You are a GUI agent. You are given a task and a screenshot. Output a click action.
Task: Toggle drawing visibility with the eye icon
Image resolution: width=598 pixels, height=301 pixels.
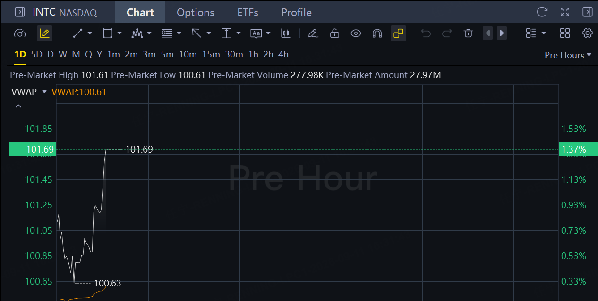pos(356,33)
